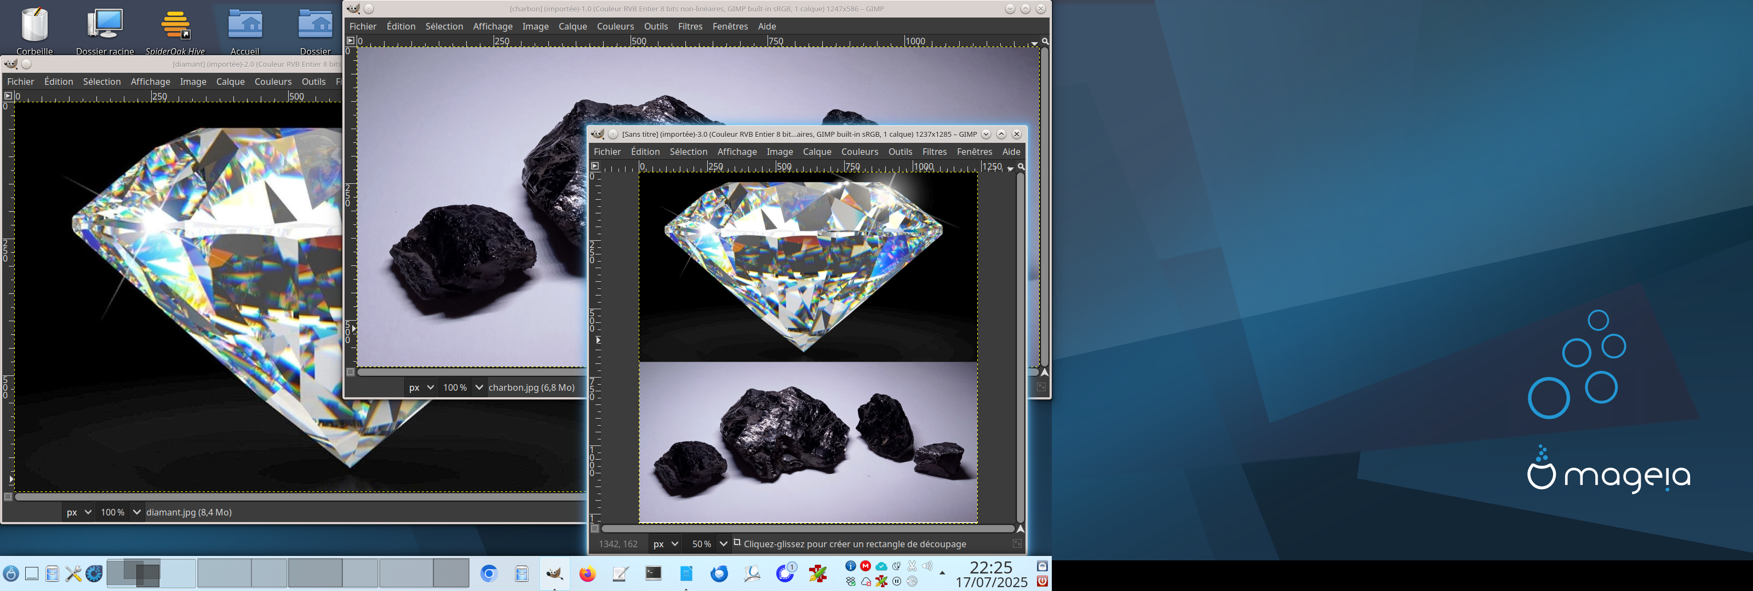This screenshot has height=591, width=1753.
Task: Click Wilber title-bar icon of Sans titre window
Action: pyautogui.click(x=598, y=134)
